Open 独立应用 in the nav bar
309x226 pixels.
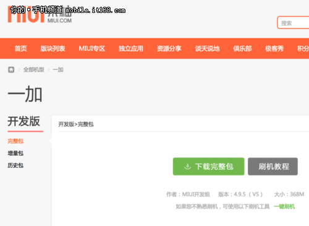pyautogui.click(x=131, y=49)
